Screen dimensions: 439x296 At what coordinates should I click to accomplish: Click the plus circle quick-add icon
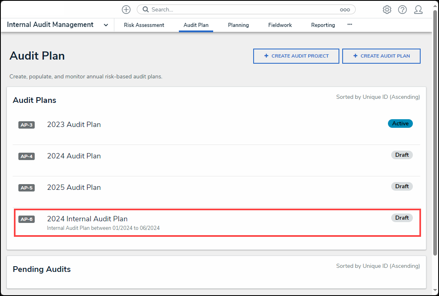tap(126, 10)
